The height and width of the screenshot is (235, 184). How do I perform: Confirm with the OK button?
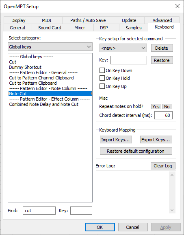100,227
